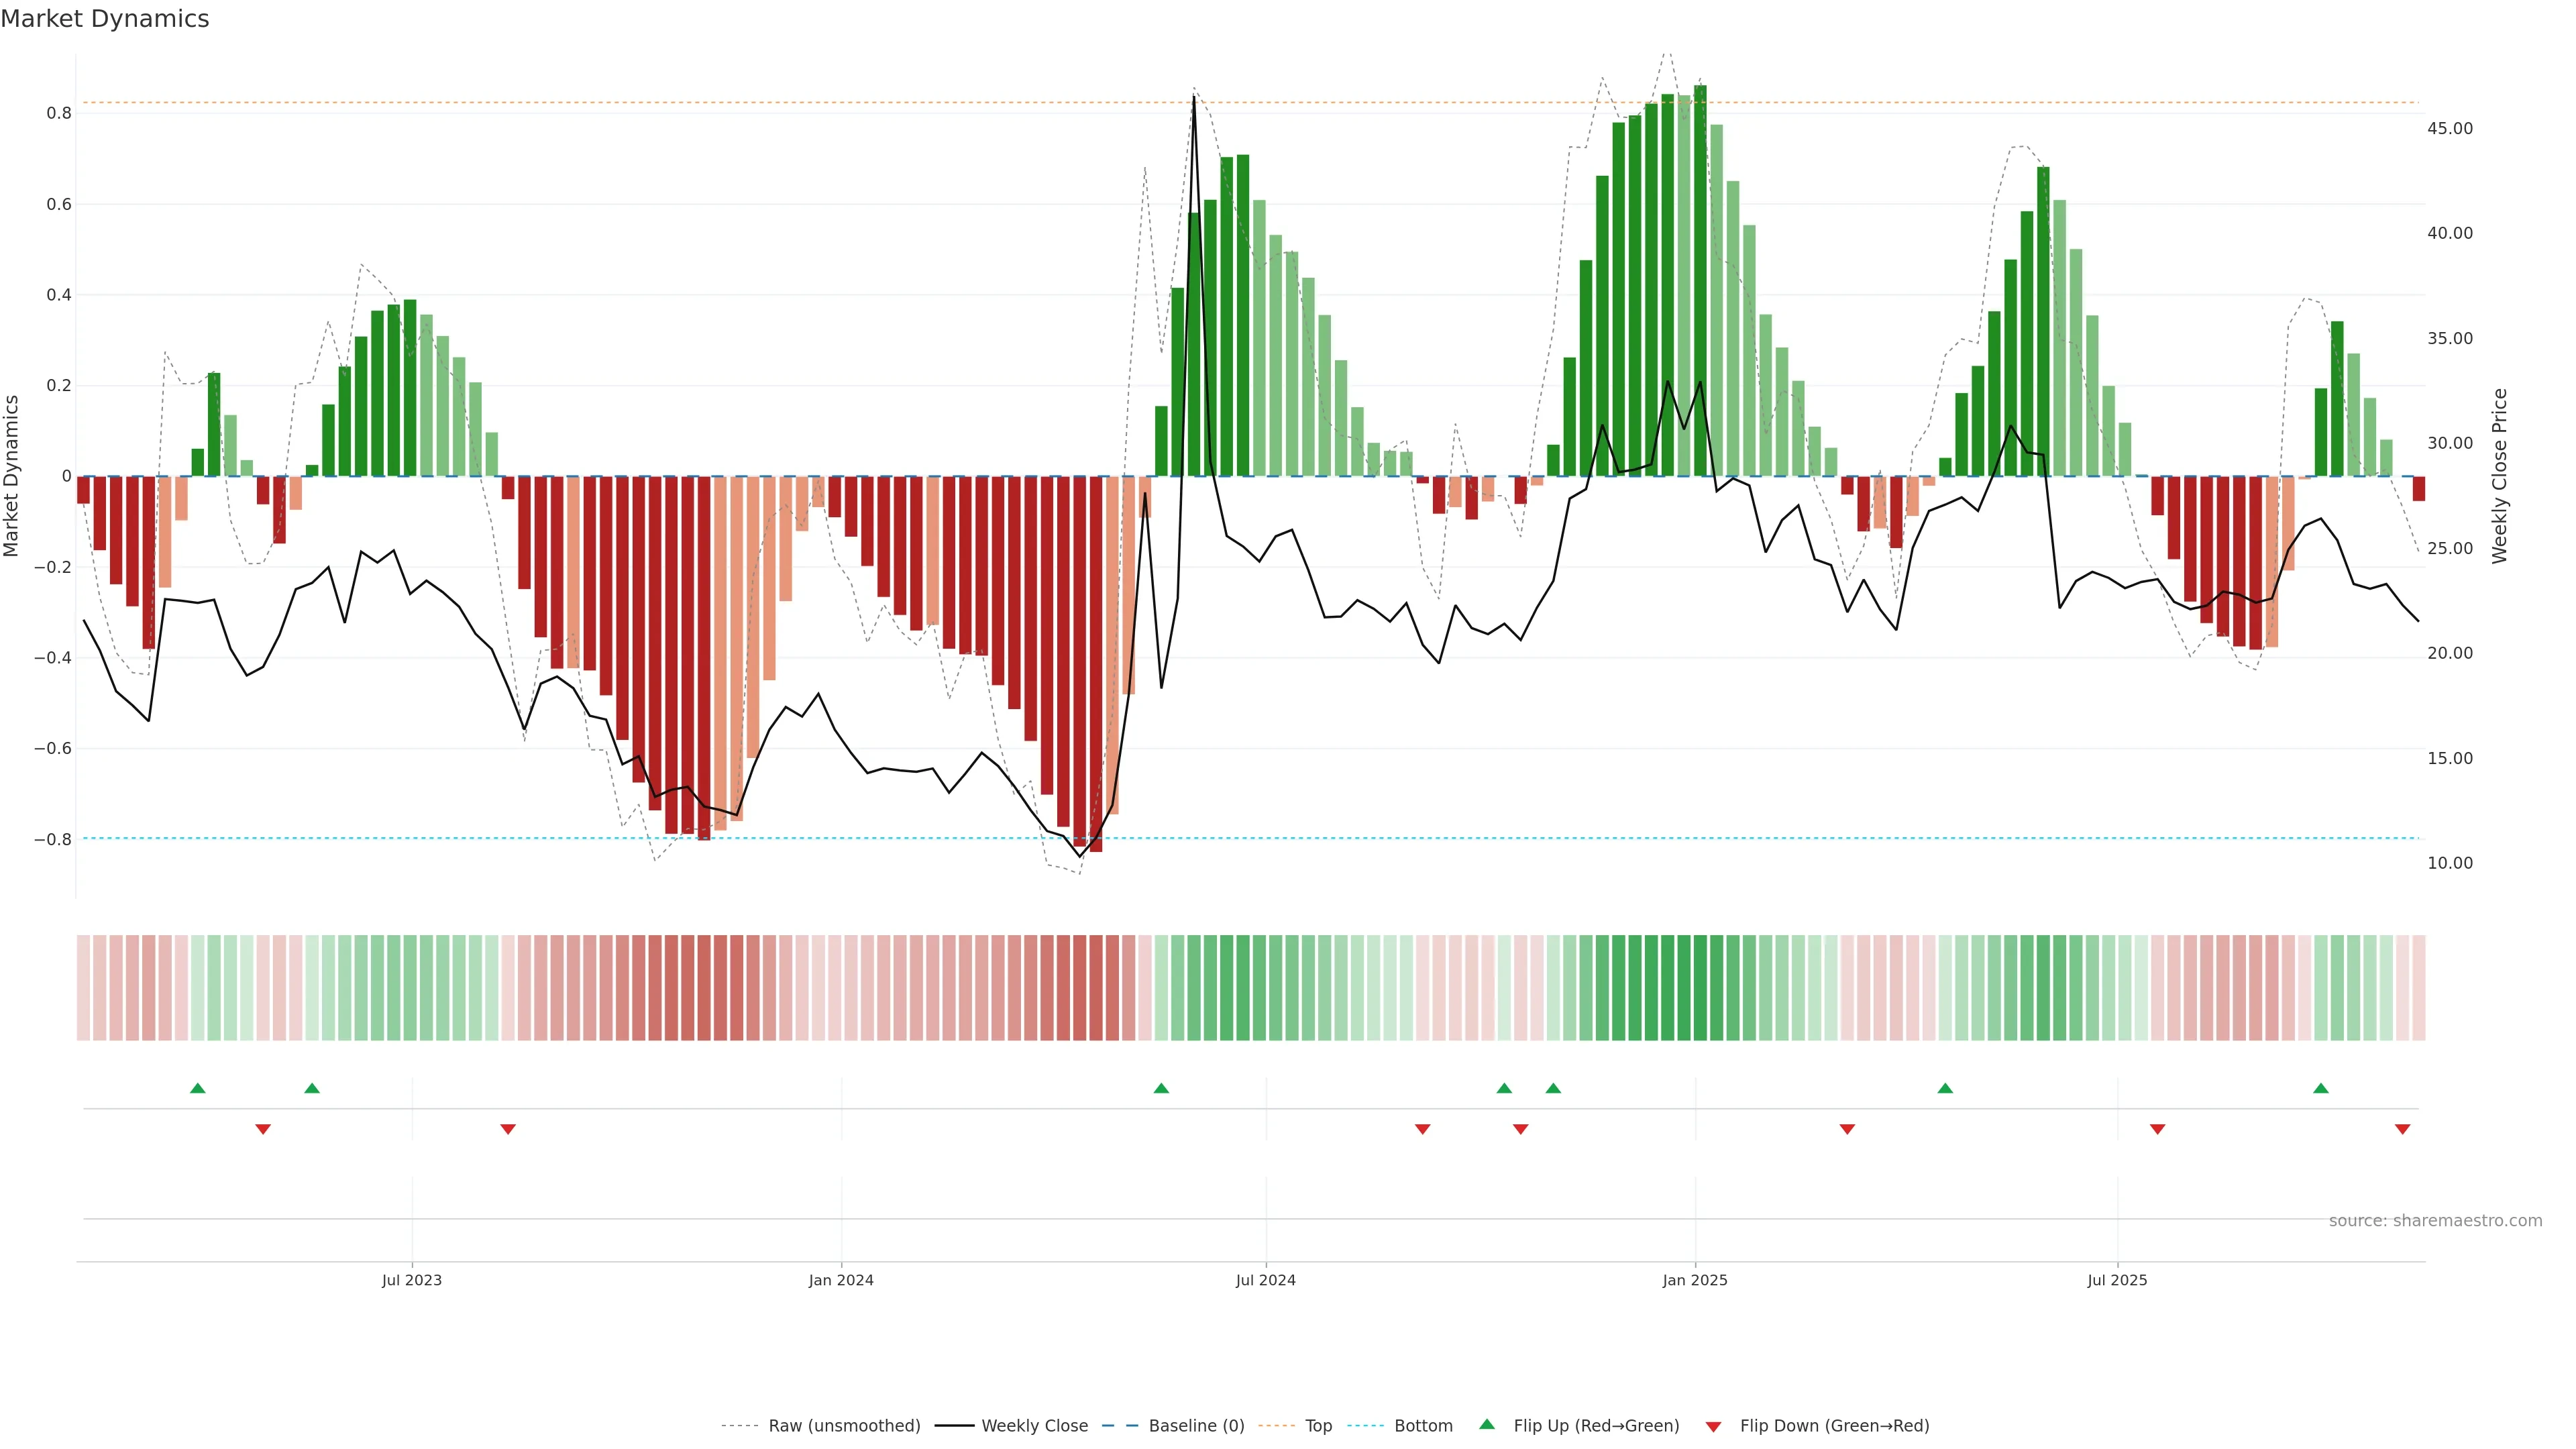Click the source: sharemaestro.com text
The width and height of the screenshot is (2576, 1449).
coord(2435,1220)
